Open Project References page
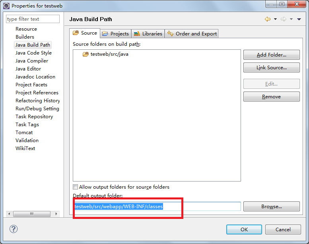309x244 pixels. click(x=37, y=92)
